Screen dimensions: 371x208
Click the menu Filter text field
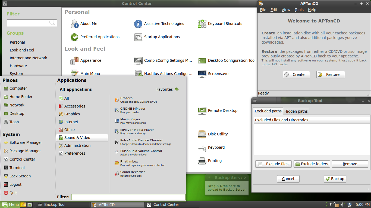point(128,197)
